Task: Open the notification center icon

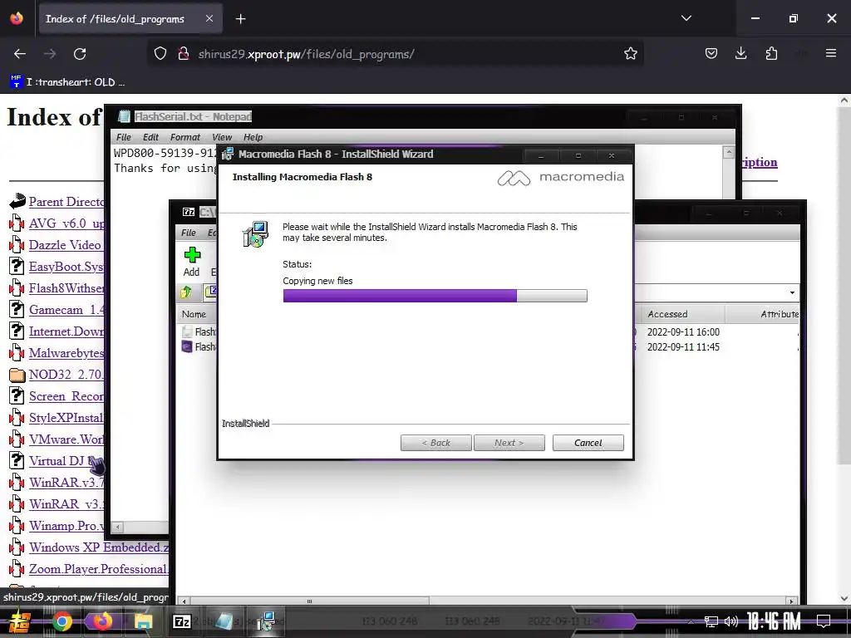Action: coord(824,621)
